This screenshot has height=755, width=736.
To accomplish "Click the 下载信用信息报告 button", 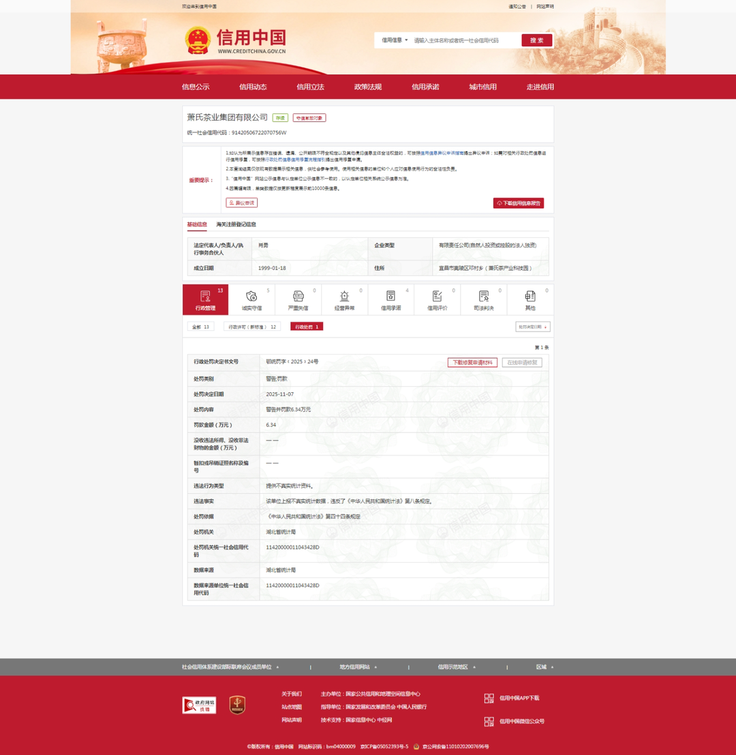I will tap(518, 203).
